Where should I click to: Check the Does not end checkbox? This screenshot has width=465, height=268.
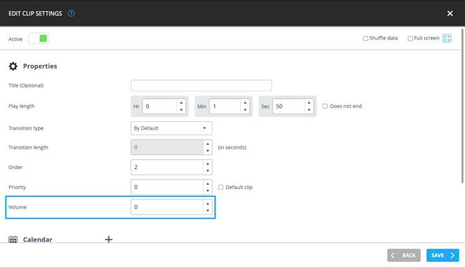(325, 106)
